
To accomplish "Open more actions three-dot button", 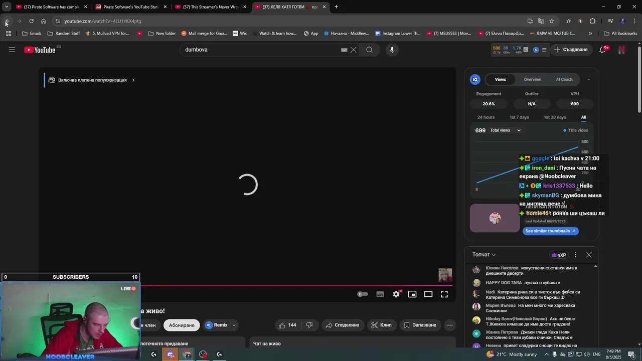I will [450, 325].
